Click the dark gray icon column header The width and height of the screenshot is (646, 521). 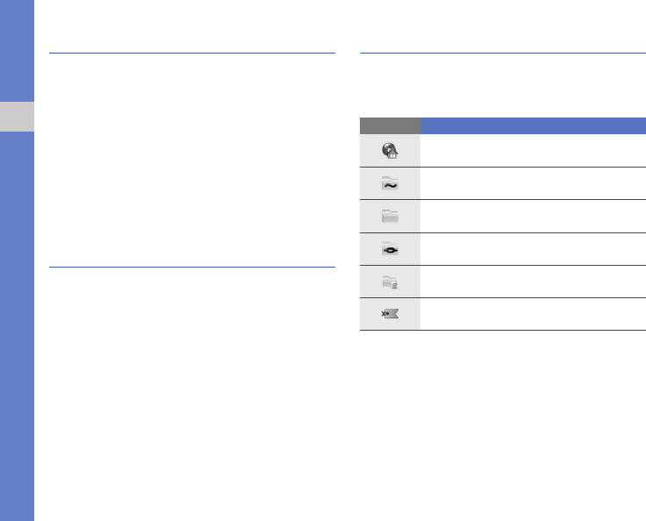tap(390, 125)
